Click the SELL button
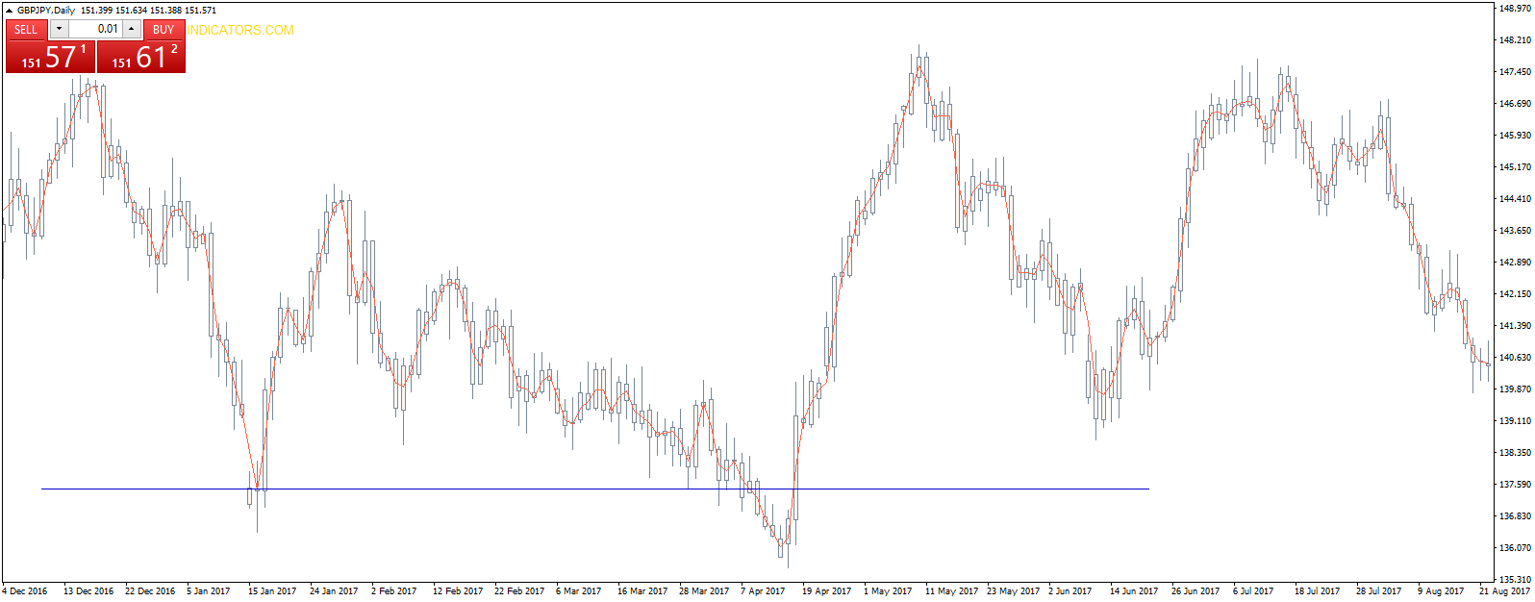Image resolution: width=1535 pixels, height=602 pixels. pos(26,29)
